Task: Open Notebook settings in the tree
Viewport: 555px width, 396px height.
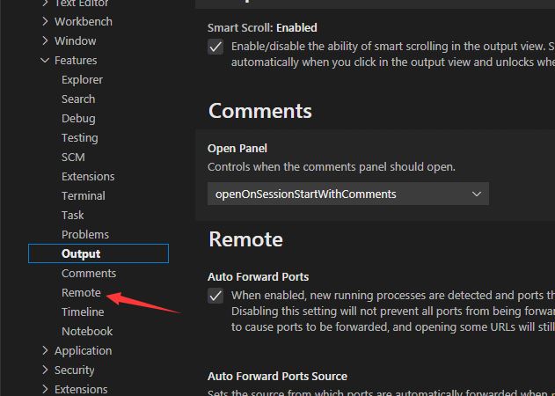Action: [x=87, y=332]
